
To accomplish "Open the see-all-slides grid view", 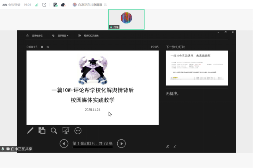I will tap(42, 131).
